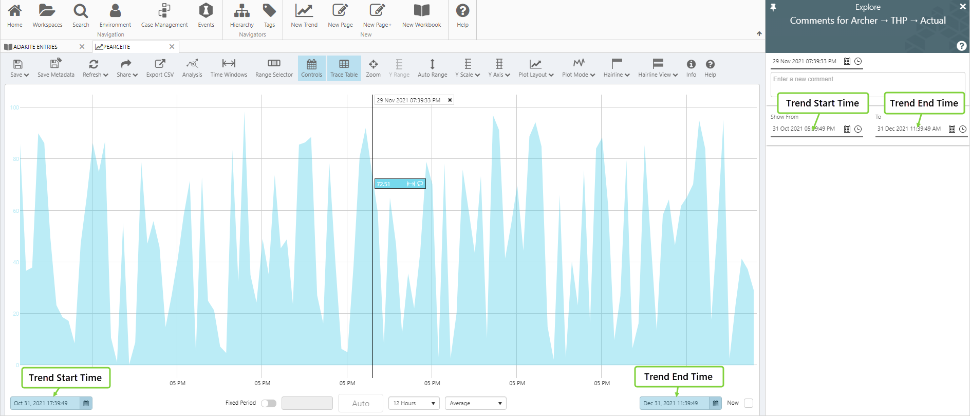Toggle the Fixed Period switch

(268, 403)
